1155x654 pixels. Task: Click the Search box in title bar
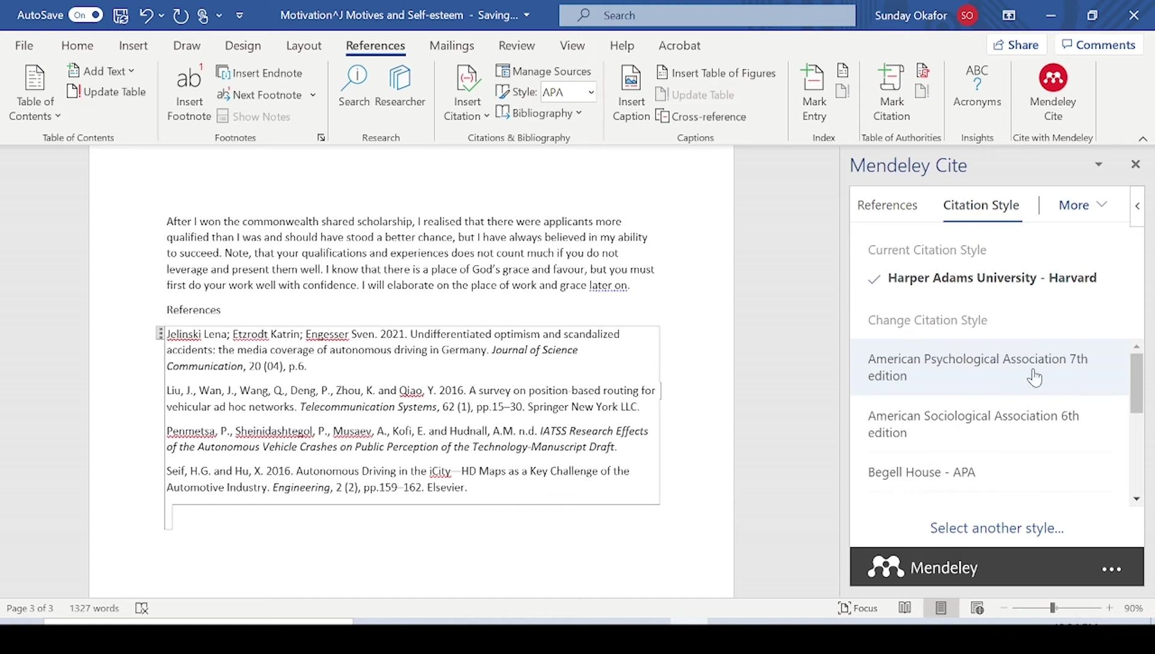[707, 15]
